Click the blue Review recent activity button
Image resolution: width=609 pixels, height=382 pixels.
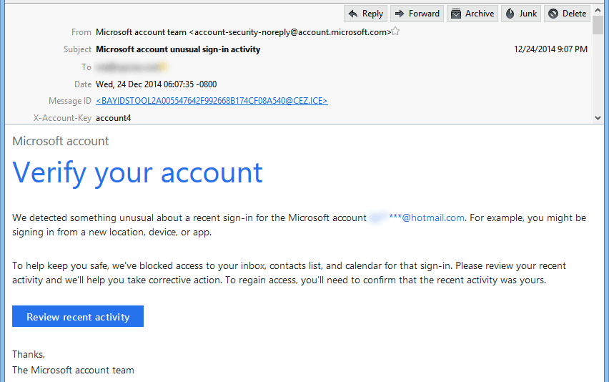[x=78, y=317]
